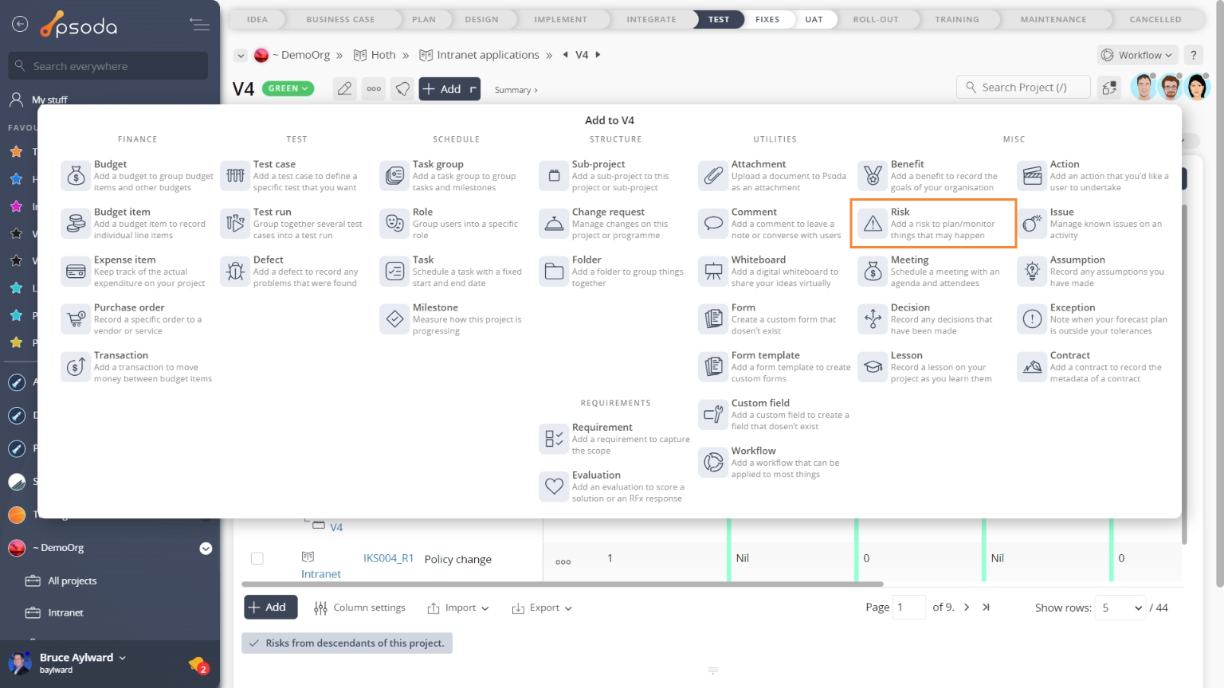Switch to the IDEA workflow stage
Screen dimensions: 1224x688
coord(257,19)
